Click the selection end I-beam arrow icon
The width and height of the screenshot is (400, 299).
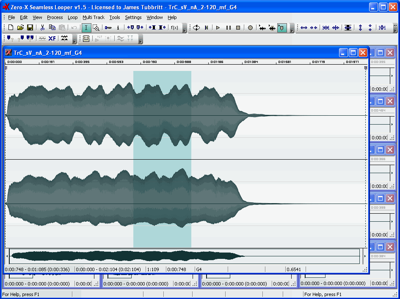pyautogui.click(x=162, y=27)
